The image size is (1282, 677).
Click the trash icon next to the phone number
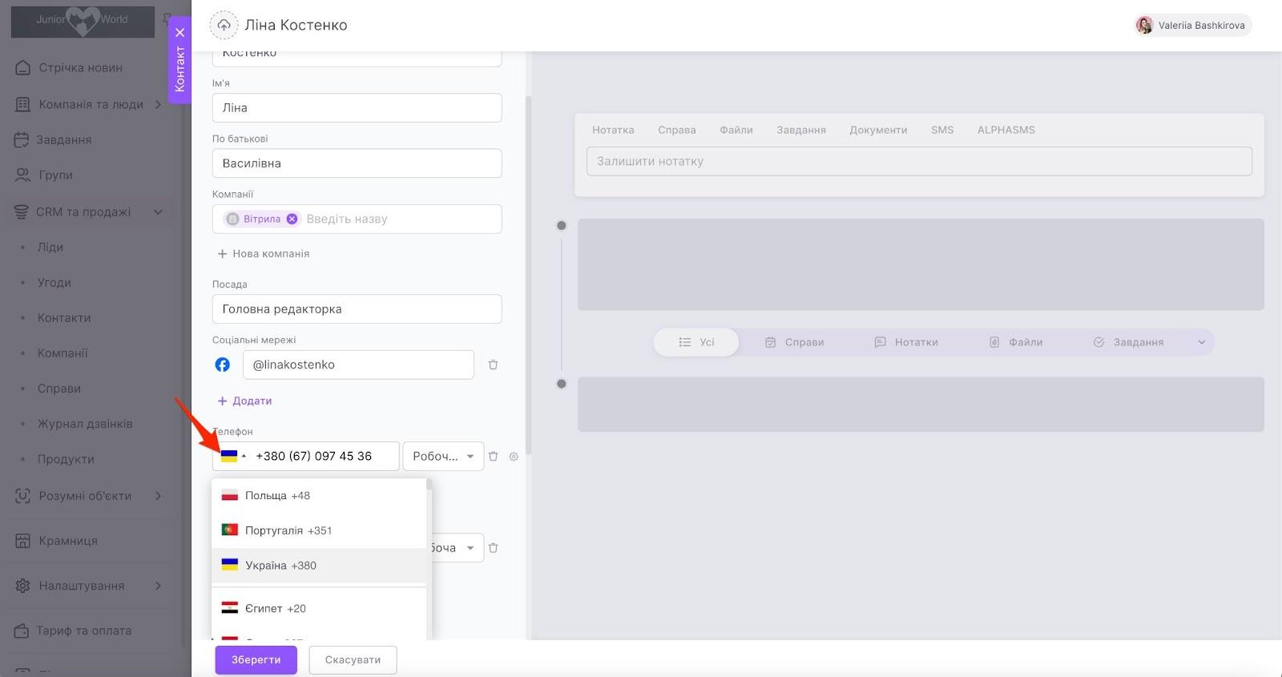click(494, 456)
